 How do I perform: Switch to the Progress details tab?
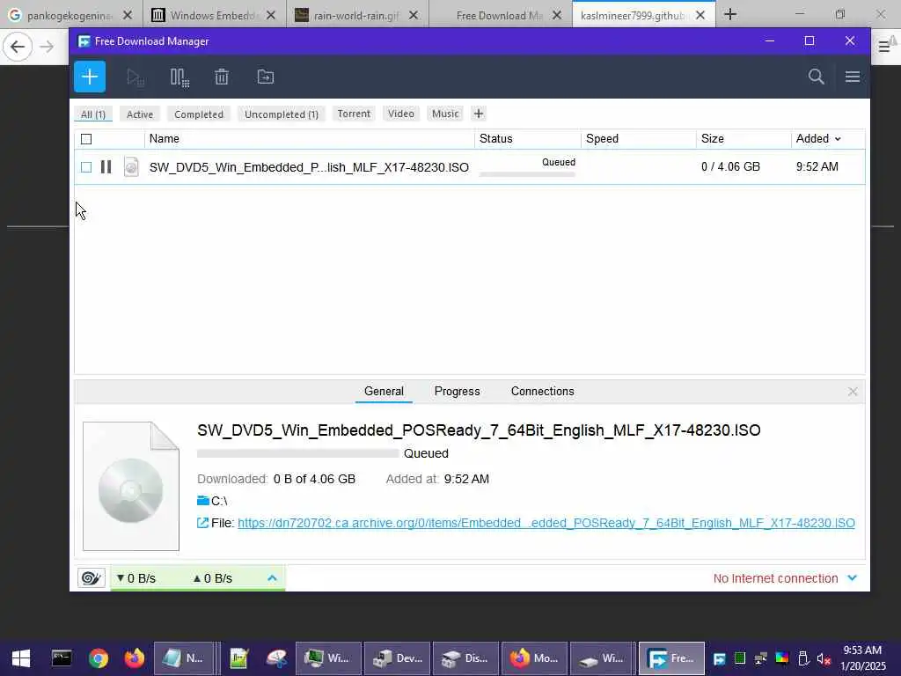click(457, 392)
